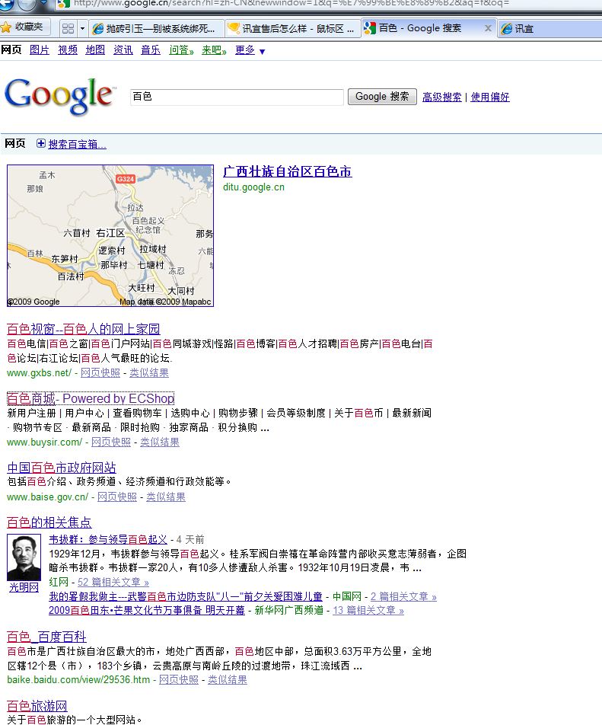Open the 百色视窗 result title

(x=83, y=329)
